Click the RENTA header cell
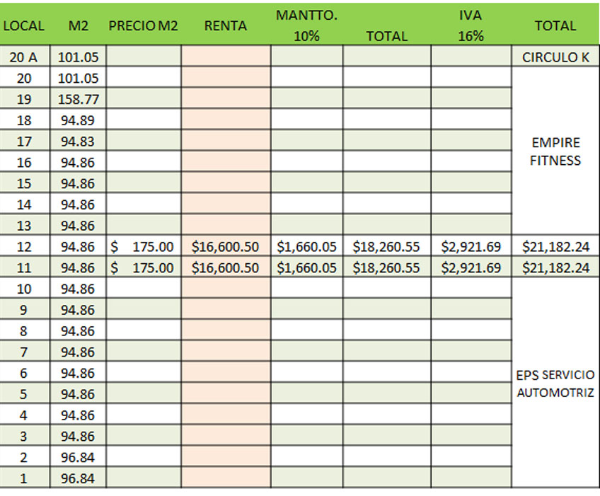The image size is (600, 496). (x=226, y=25)
